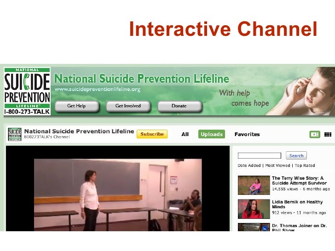Click the Donate button
This screenshot has width=335, height=251.
click(179, 106)
